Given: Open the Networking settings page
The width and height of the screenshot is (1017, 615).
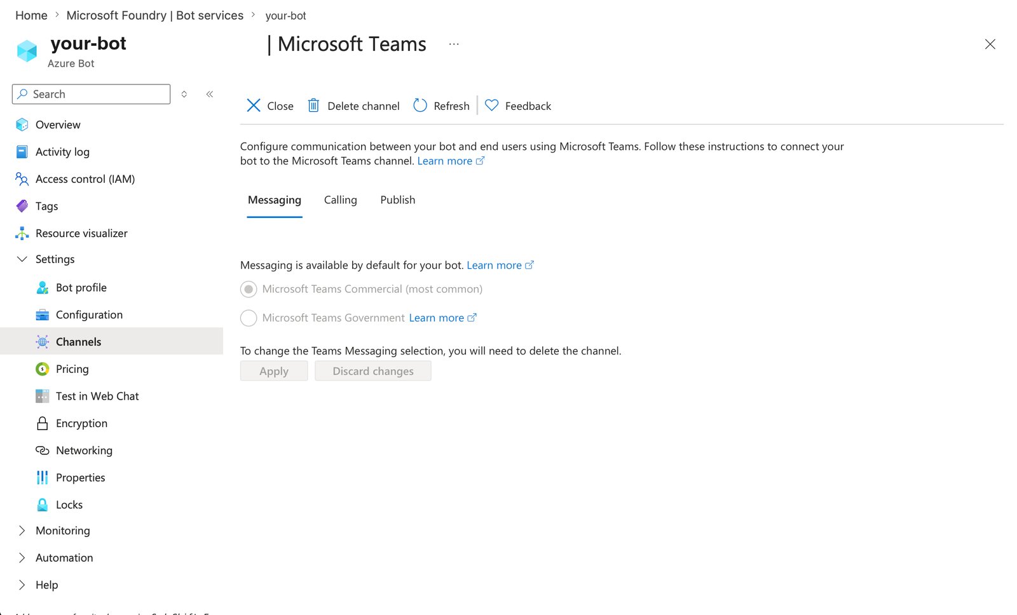Looking at the screenshot, I should 84,450.
